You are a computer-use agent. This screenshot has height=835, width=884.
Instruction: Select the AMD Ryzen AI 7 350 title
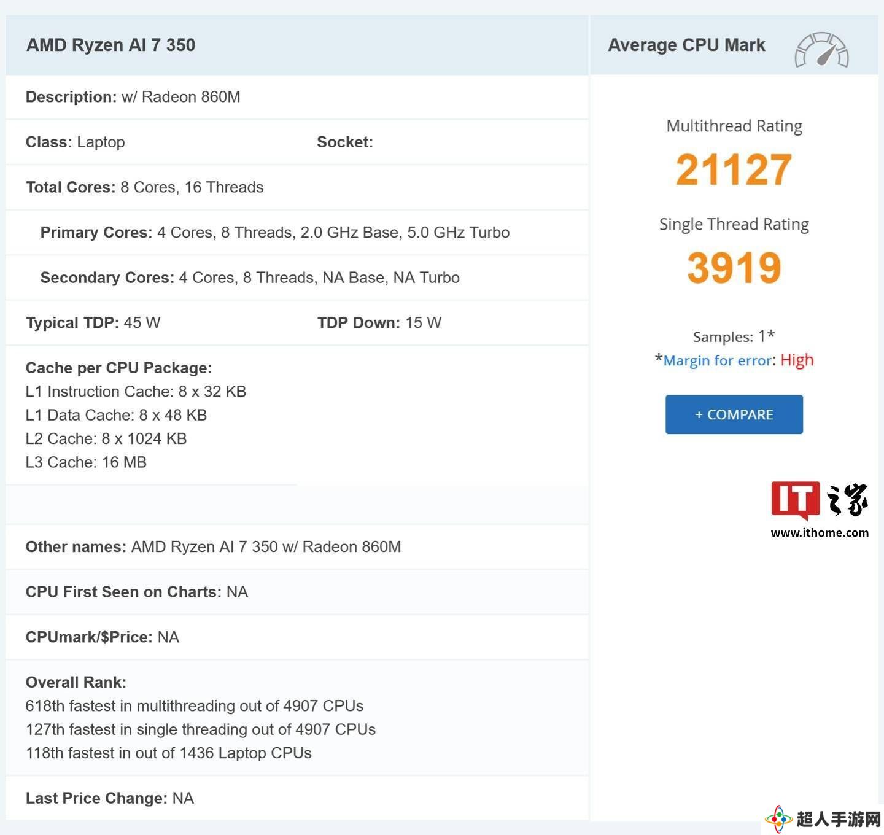point(111,45)
